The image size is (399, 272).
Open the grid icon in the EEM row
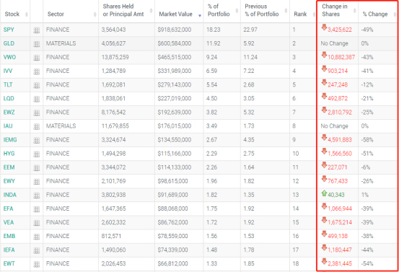pos(36,167)
